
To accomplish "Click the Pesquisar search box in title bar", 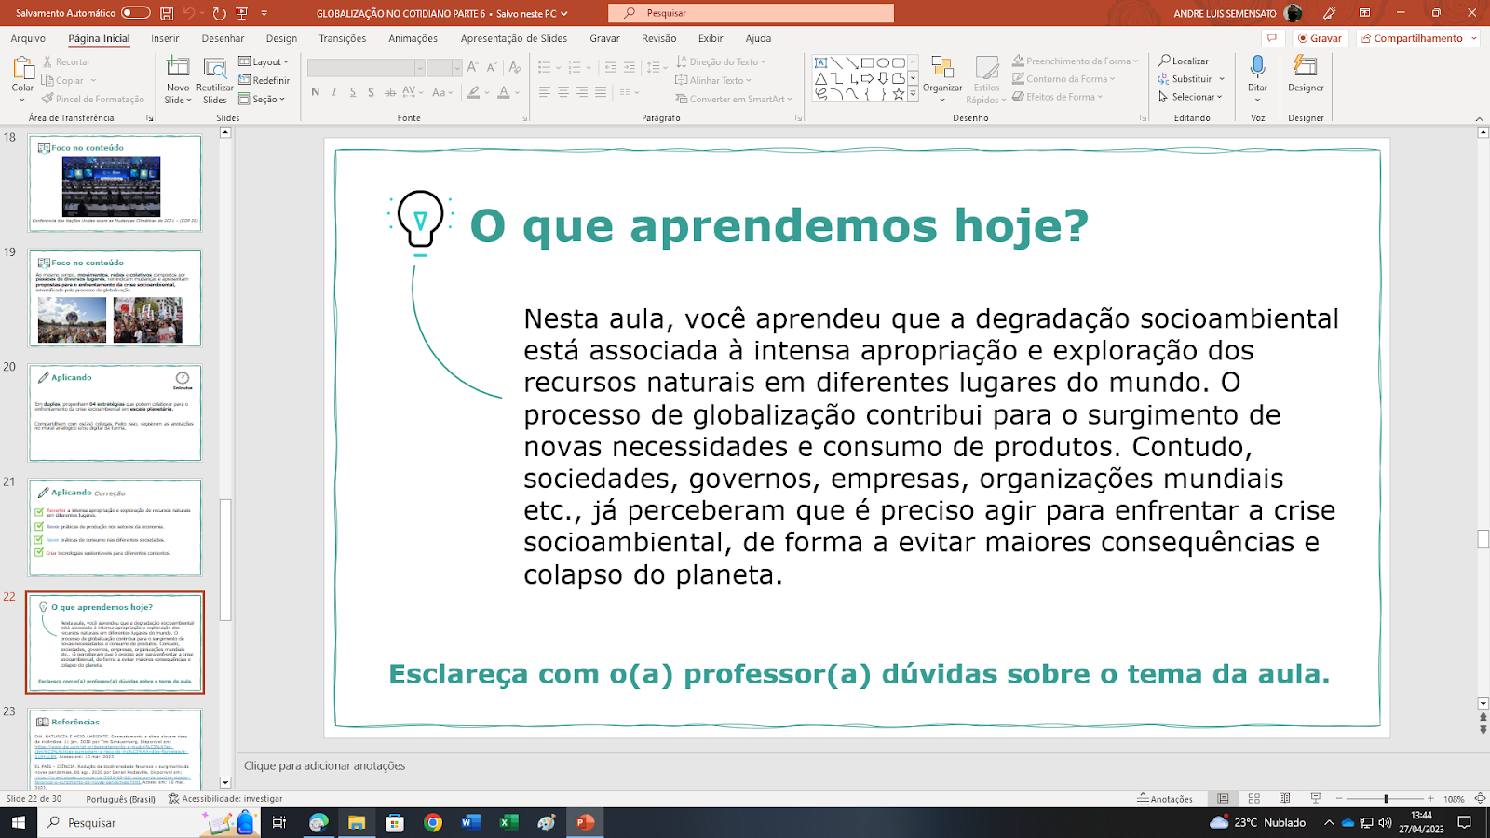I will 751,13.
